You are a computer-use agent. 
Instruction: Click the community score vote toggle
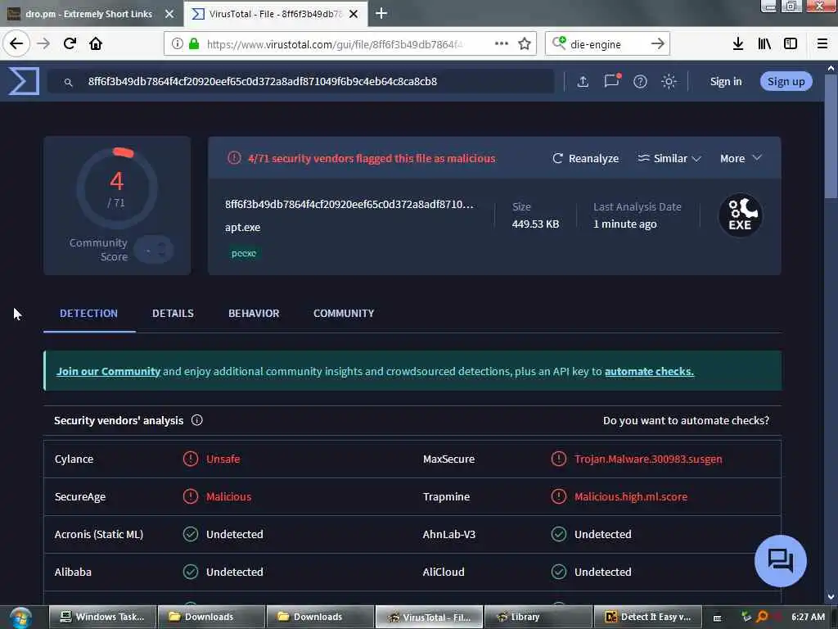pyautogui.click(x=154, y=250)
